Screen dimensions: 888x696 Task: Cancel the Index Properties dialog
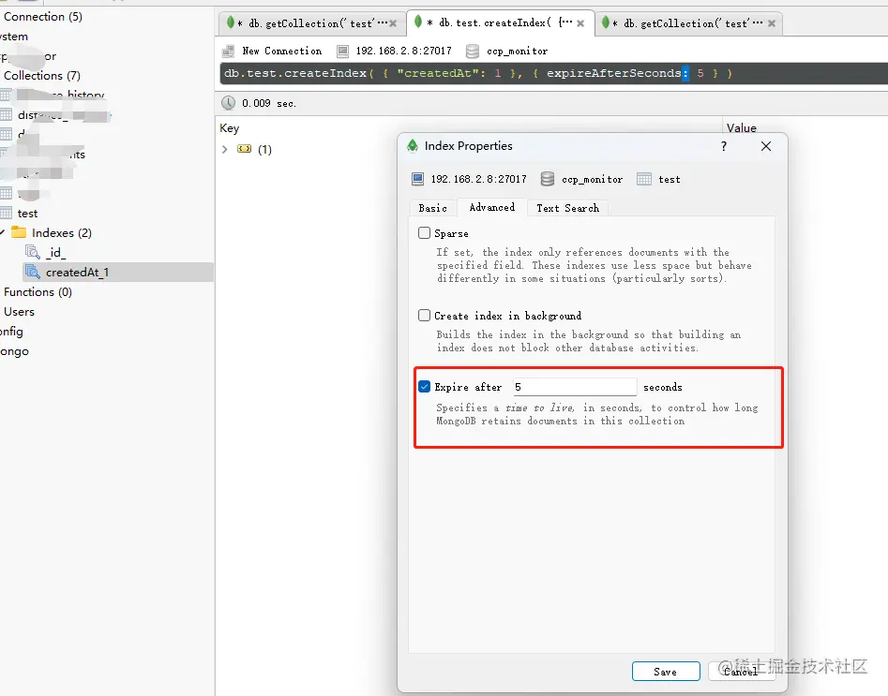tap(741, 672)
